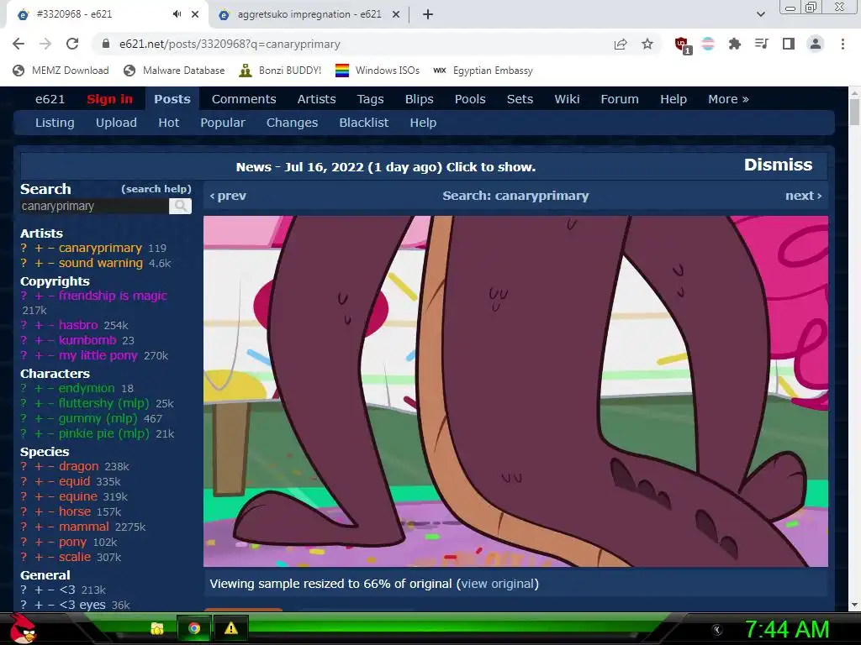The height and width of the screenshot is (645, 861).
Task: Go back with the browser back arrow
Action: (18, 44)
